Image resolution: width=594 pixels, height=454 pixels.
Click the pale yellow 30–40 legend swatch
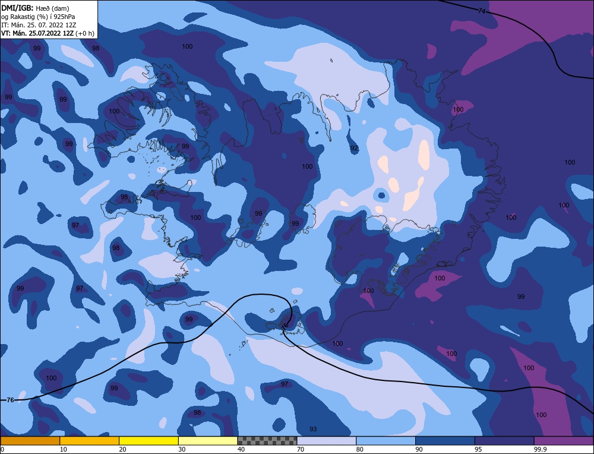point(208,441)
